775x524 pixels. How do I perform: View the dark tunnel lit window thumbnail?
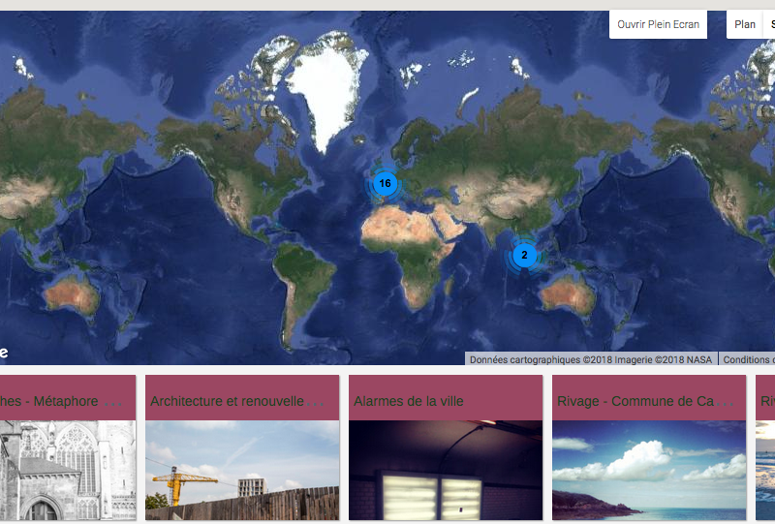(446, 470)
